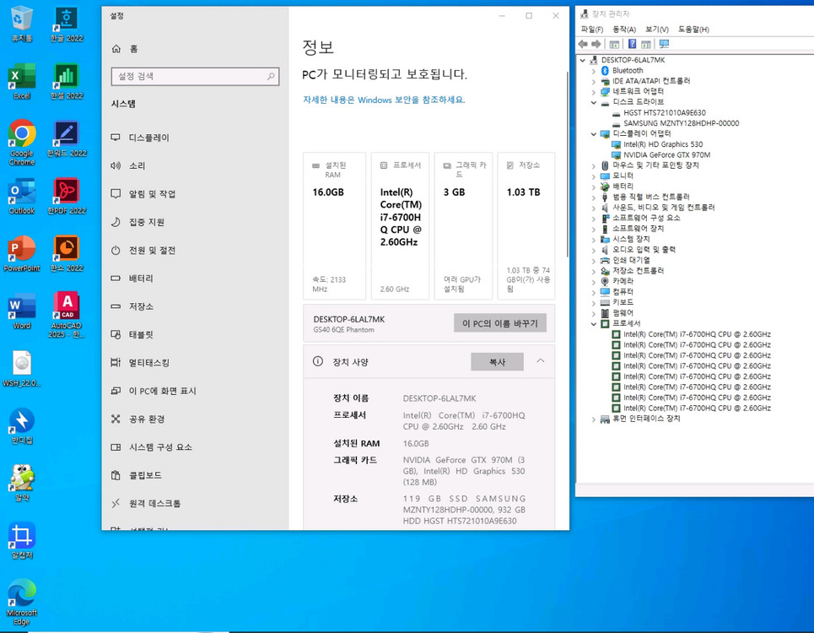Image resolution: width=814 pixels, height=633 pixels.
Task: Open the 저장소 settings page
Action: 195,306
